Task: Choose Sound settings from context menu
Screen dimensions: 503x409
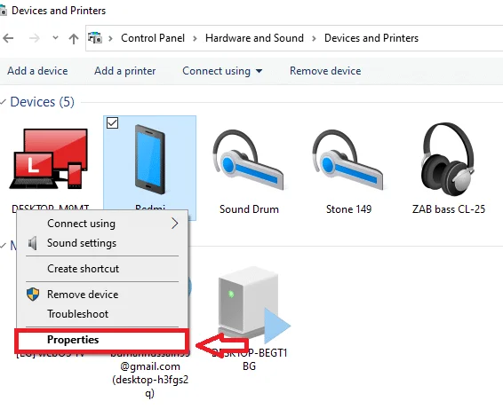Action: (102, 243)
